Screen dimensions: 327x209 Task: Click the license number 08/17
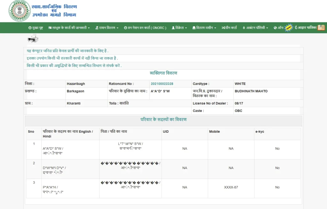pyautogui.click(x=239, y=103)
